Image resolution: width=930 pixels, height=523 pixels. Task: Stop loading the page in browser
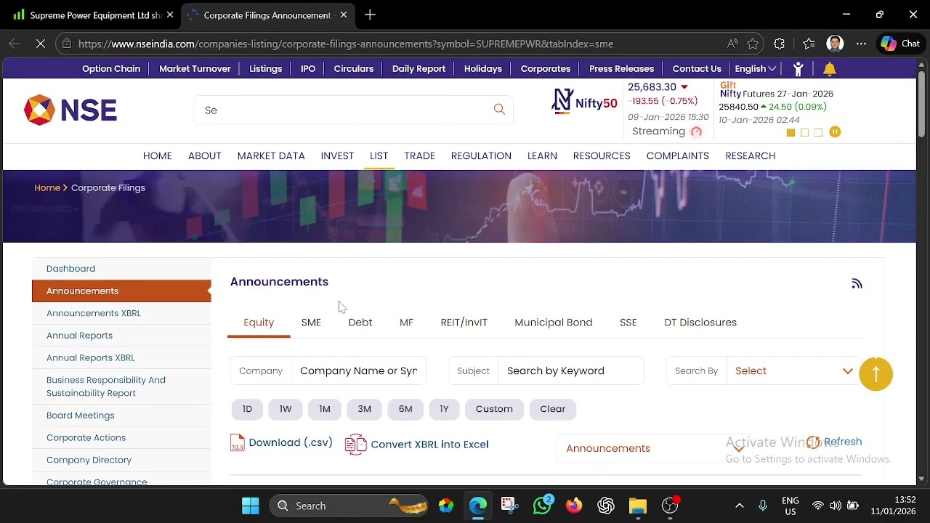[41, 44]
